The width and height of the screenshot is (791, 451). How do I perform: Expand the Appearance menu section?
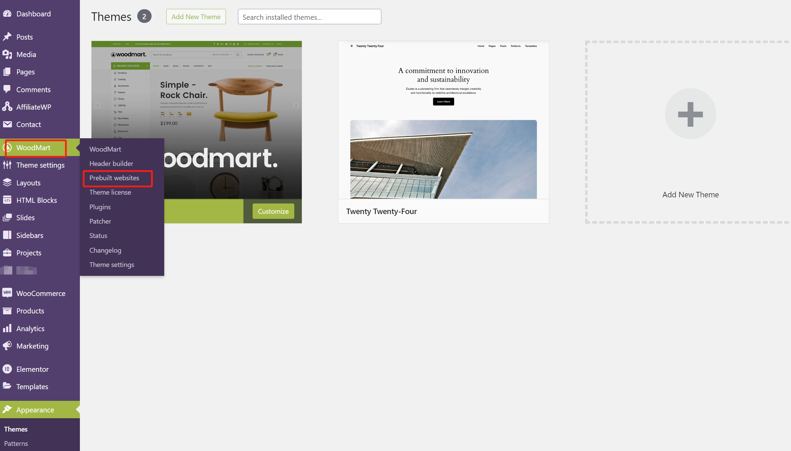[x=35, y=410]
